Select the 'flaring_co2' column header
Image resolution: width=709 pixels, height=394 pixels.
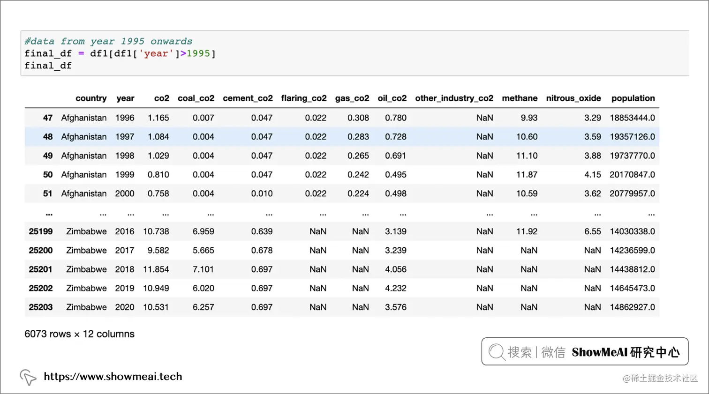coord(303,98)
